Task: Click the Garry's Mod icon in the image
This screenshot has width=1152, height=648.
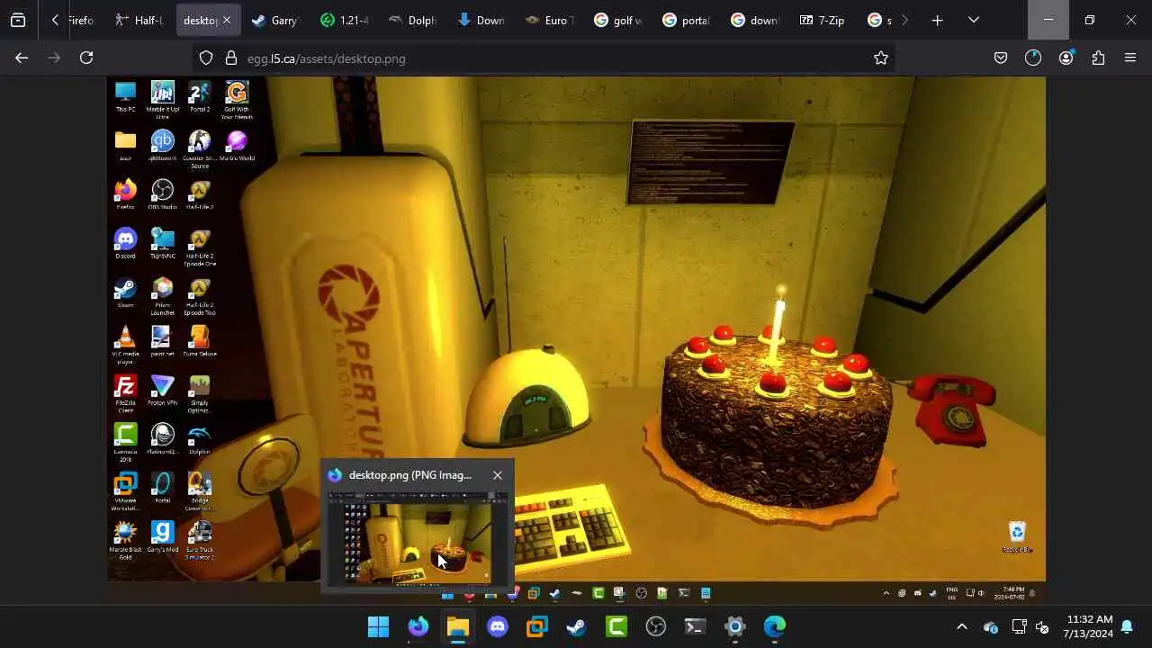Action: (x=162, y=537)
